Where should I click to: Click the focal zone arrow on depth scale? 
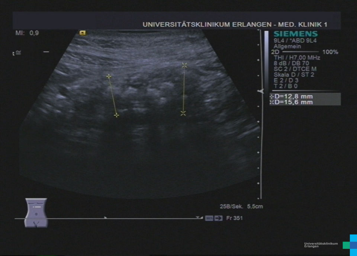pos(261,91)
